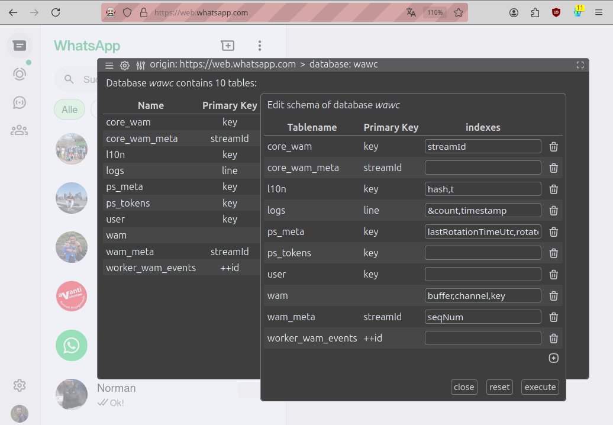
Task: Remove worker_wam_events table with trash icon
Action: 554,339
